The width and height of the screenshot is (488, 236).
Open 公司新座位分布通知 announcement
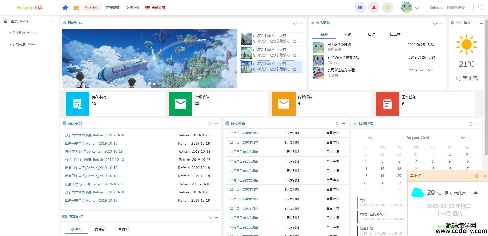(343, 70)
